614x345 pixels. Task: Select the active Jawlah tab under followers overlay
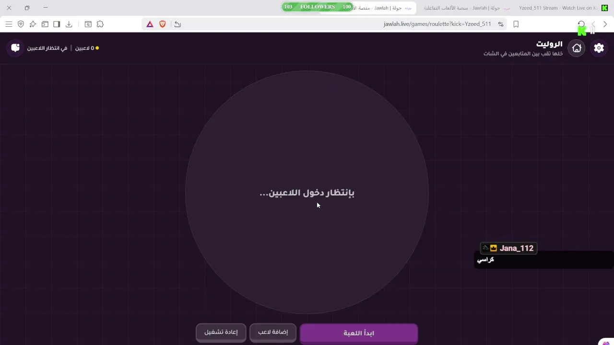(384, 8)
